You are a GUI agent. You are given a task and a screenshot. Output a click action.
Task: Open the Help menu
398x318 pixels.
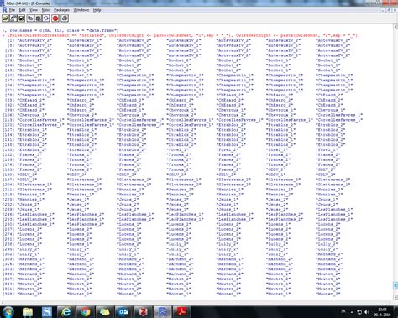(97, 10)
